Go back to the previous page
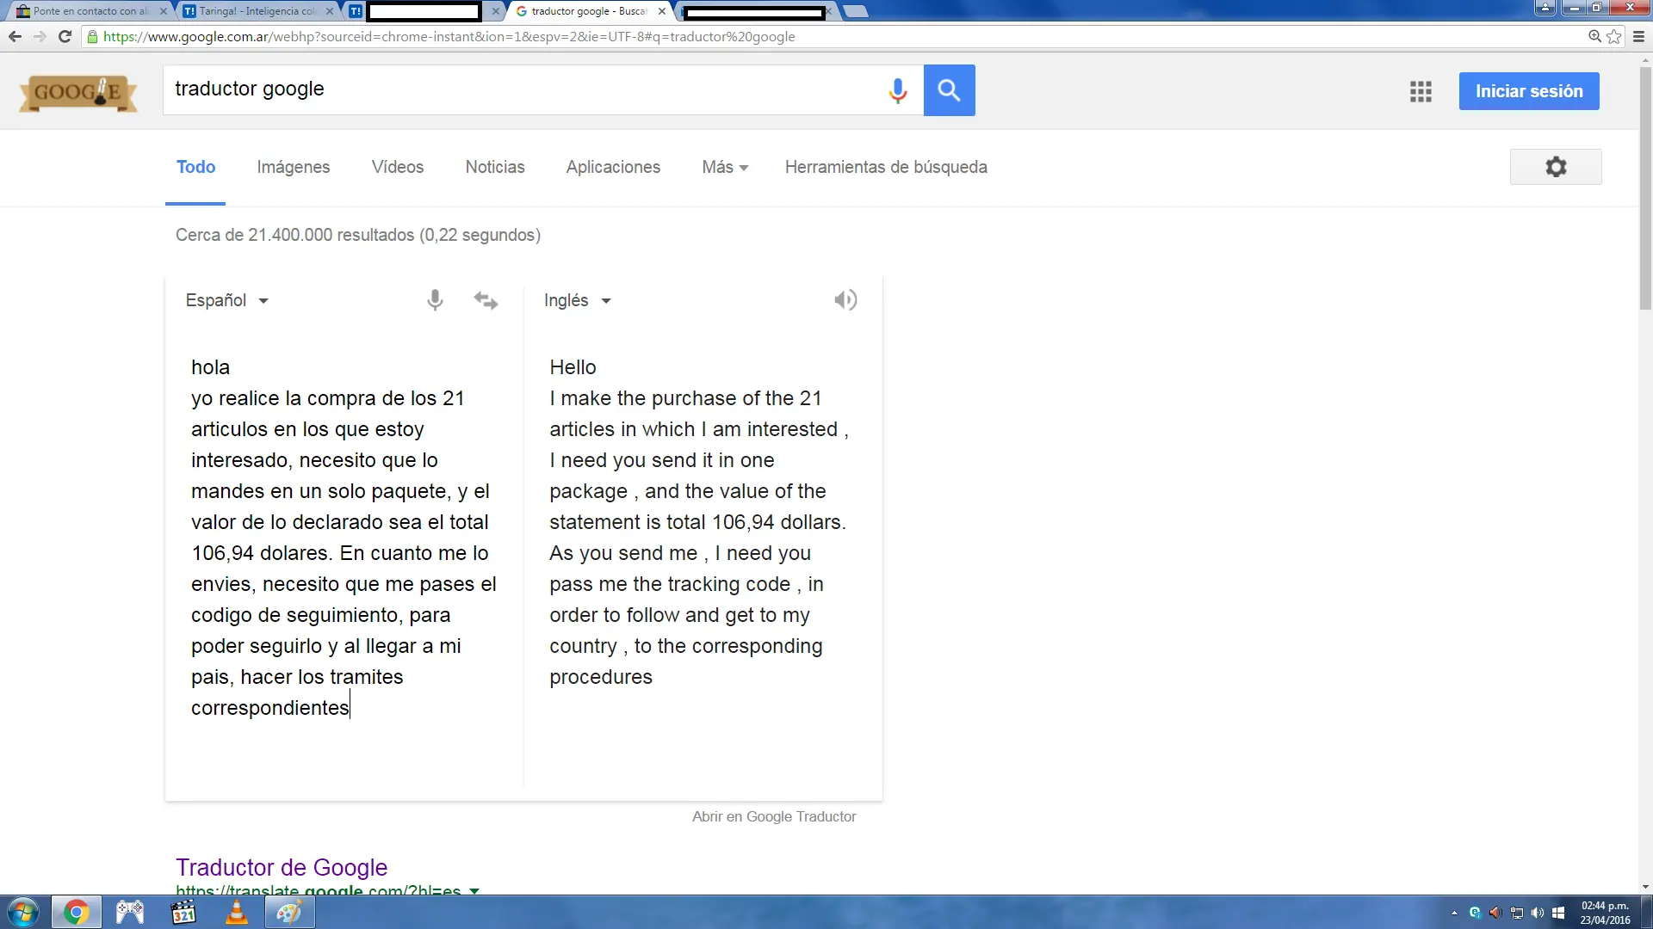The width and height of the screenshot is (1653, 929). [15, 36]
